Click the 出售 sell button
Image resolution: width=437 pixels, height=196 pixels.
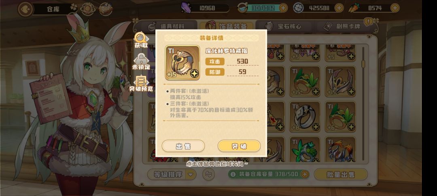point(183,146)
